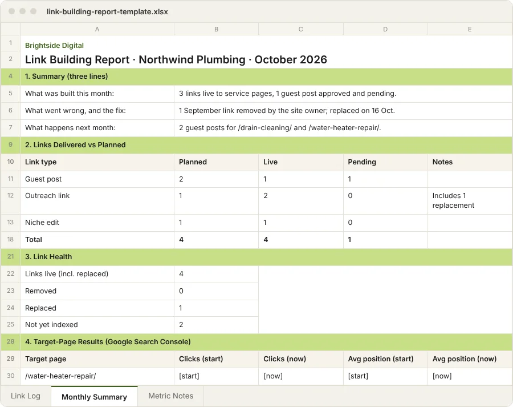Viewport: 513px width, 407px height.
Task: Select column D header
Action: [385, 29]
